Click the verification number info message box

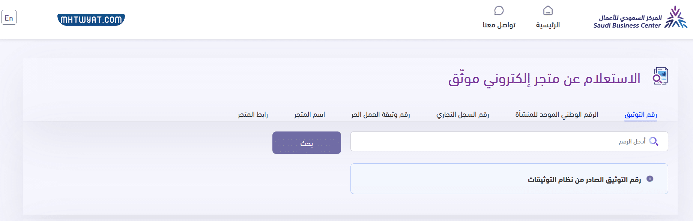509,179
